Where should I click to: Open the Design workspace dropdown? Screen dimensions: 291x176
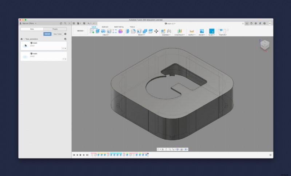pos(80,31)
